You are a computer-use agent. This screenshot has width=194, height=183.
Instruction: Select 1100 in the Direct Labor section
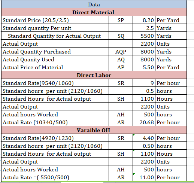[144, 99]
